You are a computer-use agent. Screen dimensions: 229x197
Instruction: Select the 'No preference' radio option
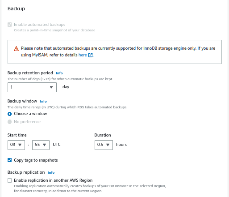[x=9, y=122]
